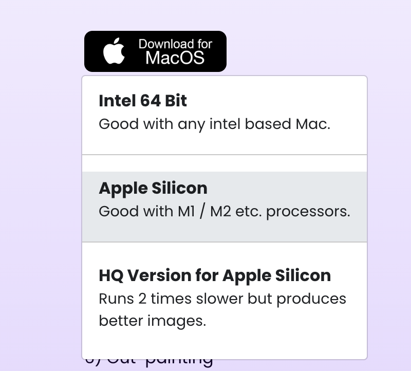The width and height of the screenshot is (411, 371).
Task: Click the "M1 / M2" processor text
Action: click(x=201, y=211)
